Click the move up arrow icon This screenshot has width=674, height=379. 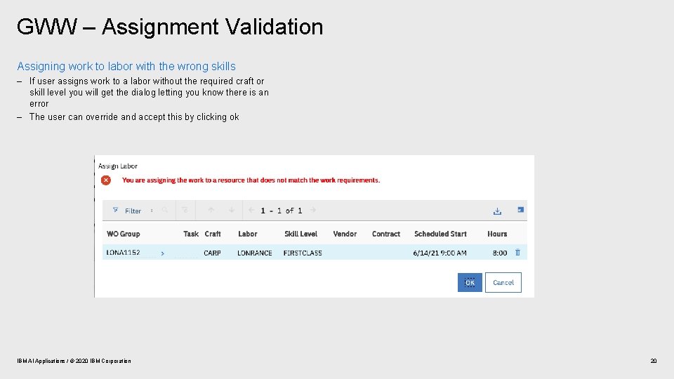[211, 210]
